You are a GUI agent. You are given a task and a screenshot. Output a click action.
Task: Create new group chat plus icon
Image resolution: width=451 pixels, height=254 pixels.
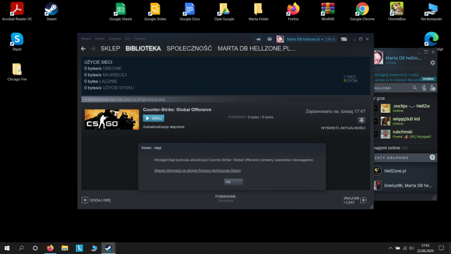pos(432,157)
